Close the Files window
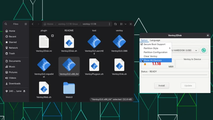 pyautogui.click(x=131, y=24)
